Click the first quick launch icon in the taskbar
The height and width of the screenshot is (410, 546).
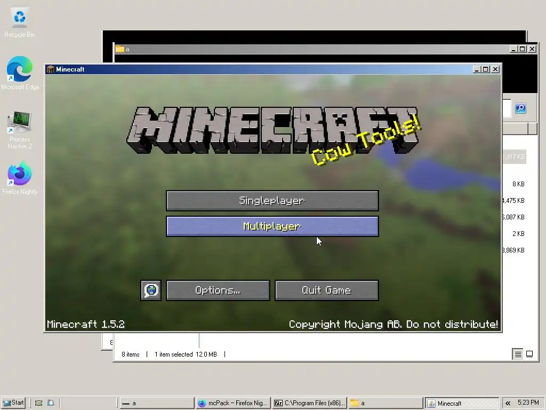pyautogui.click(x=38, y=403)
